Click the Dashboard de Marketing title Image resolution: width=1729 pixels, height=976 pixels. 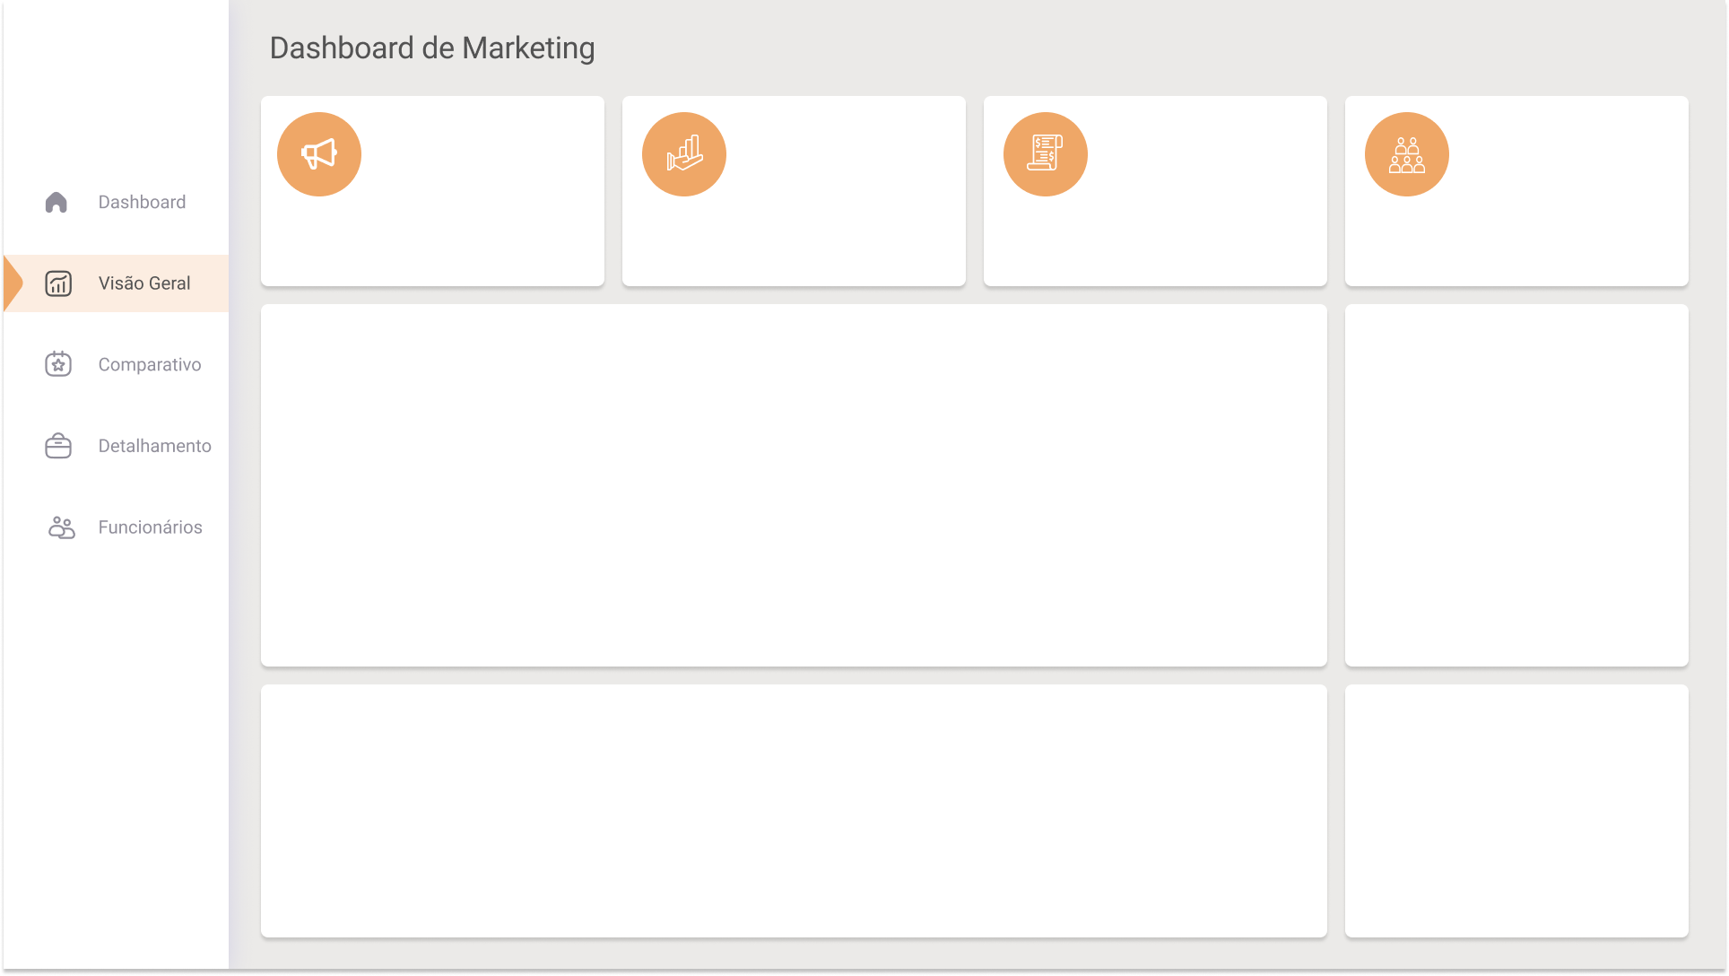[432, 48]
